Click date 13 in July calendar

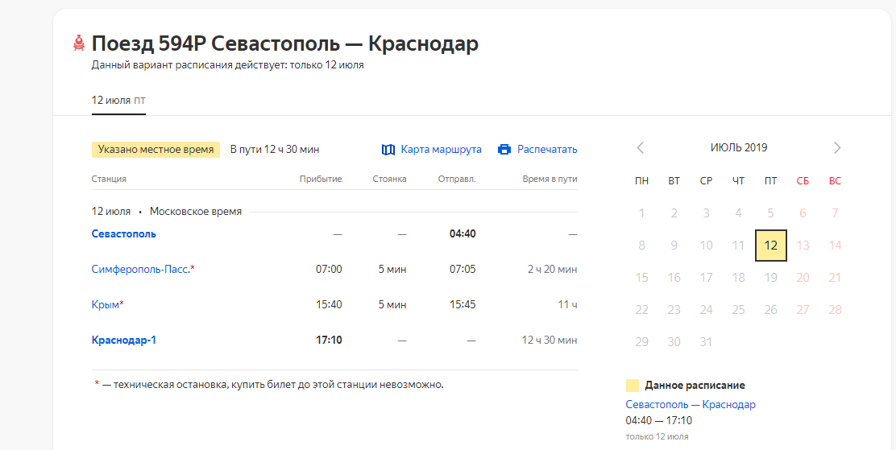click(x=803, y=246)
